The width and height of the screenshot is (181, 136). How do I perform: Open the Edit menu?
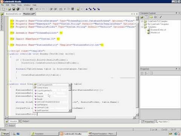click(x=7, y=5)
